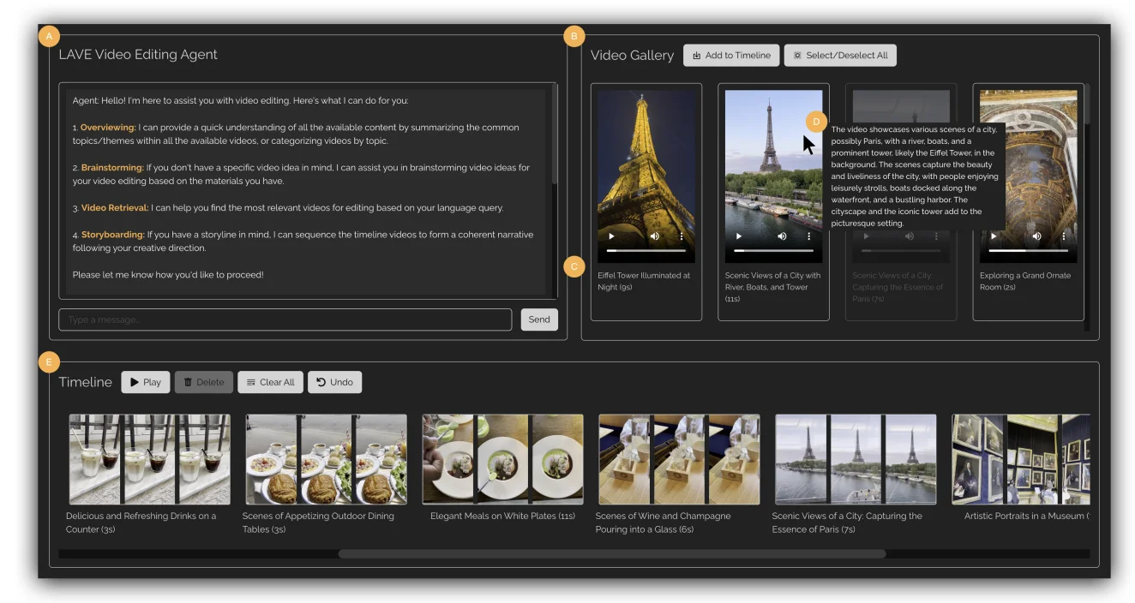Send the chat message
1135x603 pixels.
(x=538, y=319)
